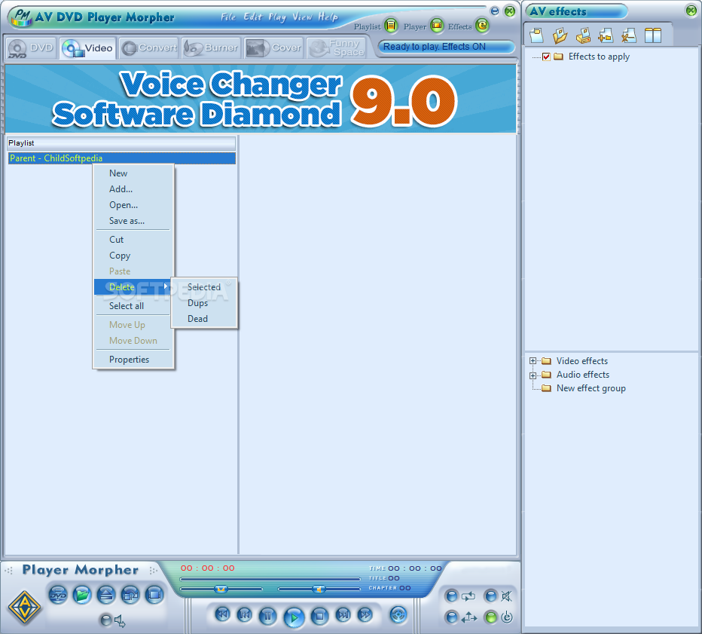
Task: Open the View menu
Action: click(302, 17)
